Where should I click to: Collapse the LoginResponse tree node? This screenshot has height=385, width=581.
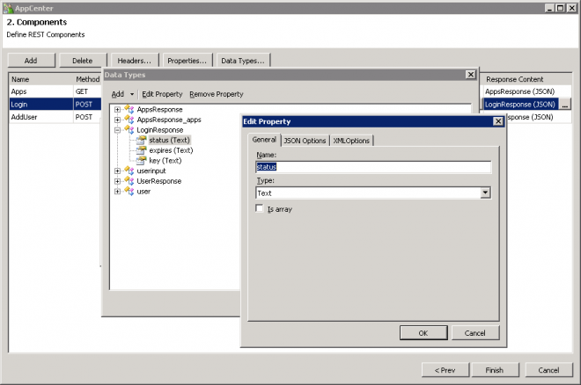(x=117, y=130)
